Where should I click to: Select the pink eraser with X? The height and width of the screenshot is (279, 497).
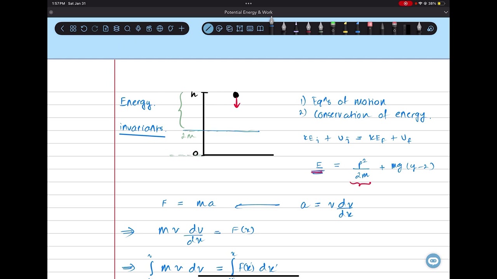[370, 28]
